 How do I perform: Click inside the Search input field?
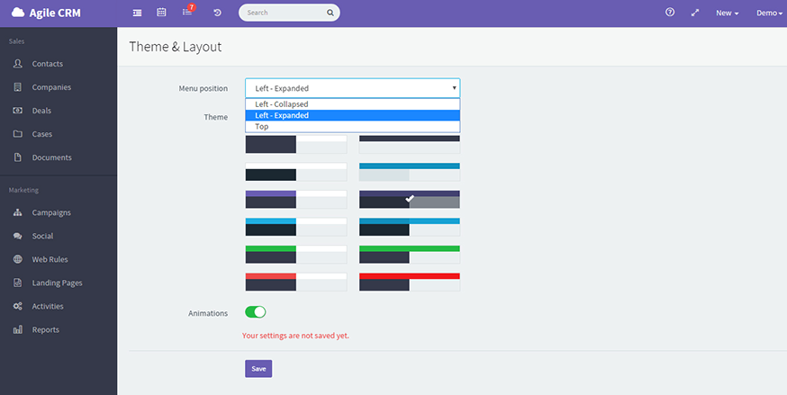coord(284,13)
